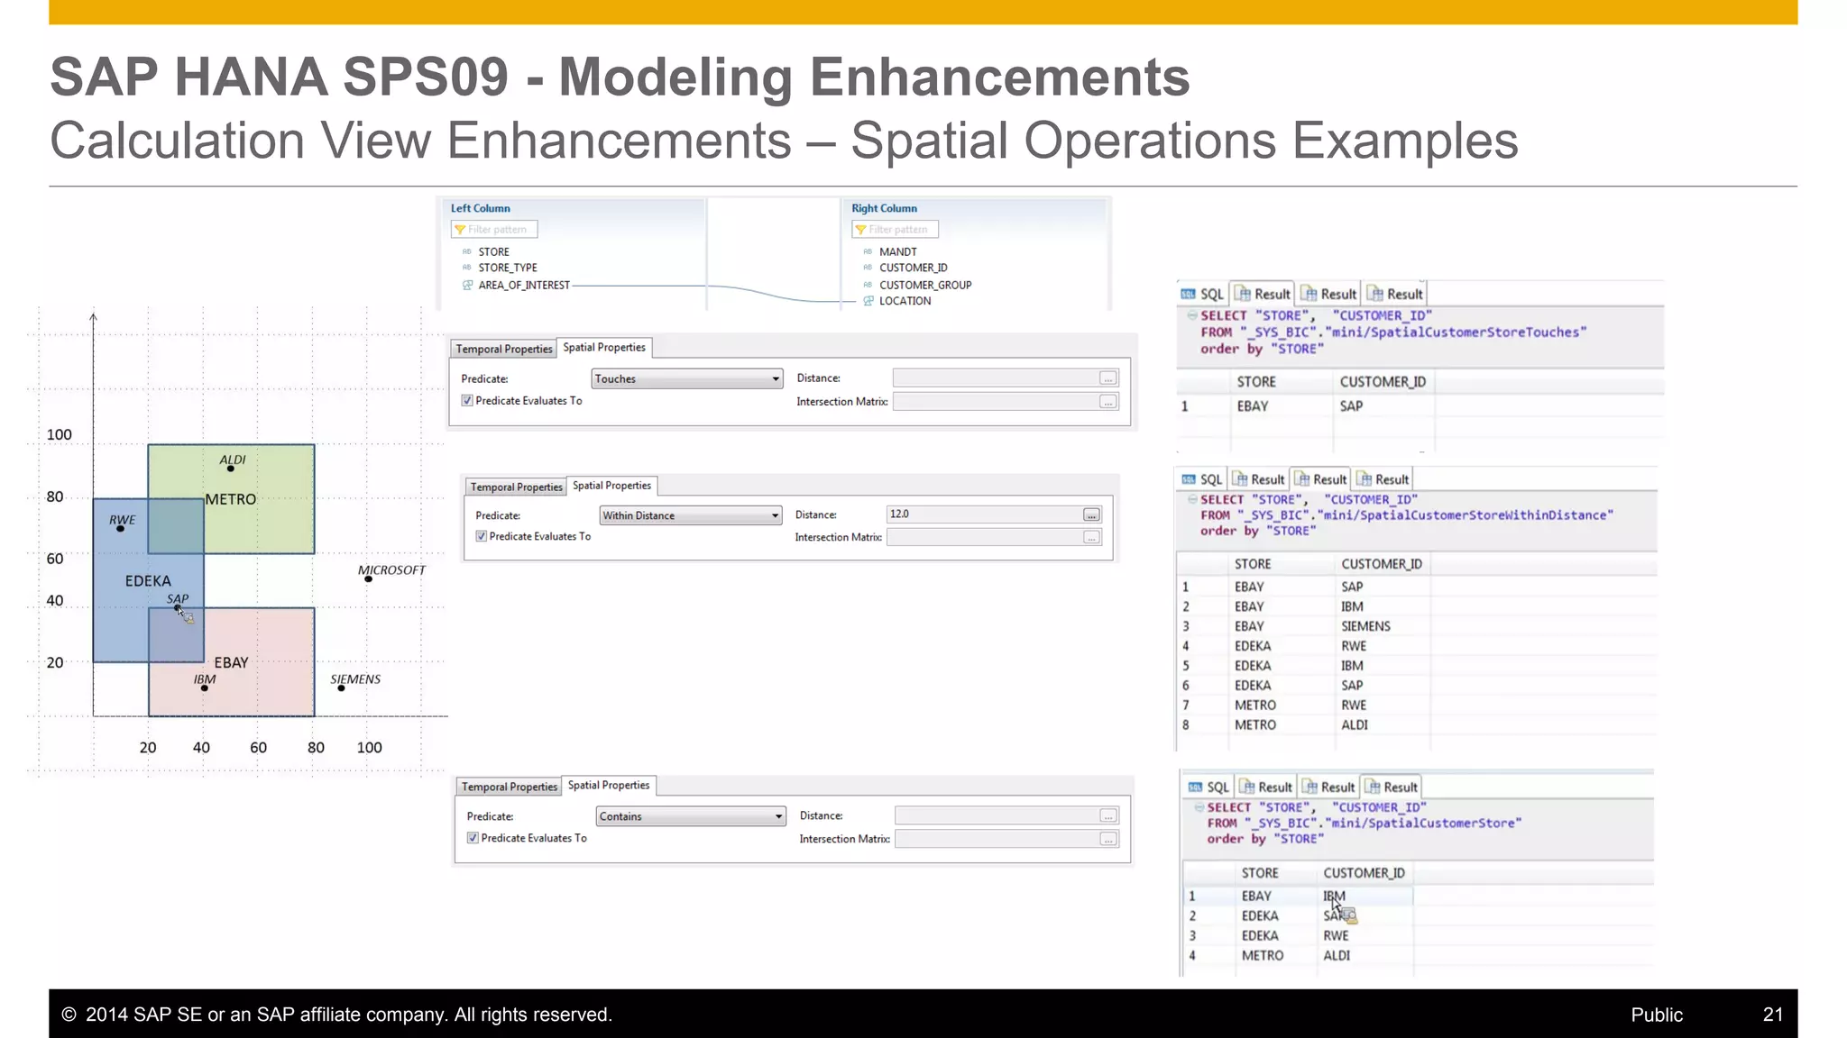Image resolution: width=1847 pixels, height=1038 pixels.
Task: Click browse button beside Intersection Matrix in Contains panel
Action: (x=1108, y=839)
